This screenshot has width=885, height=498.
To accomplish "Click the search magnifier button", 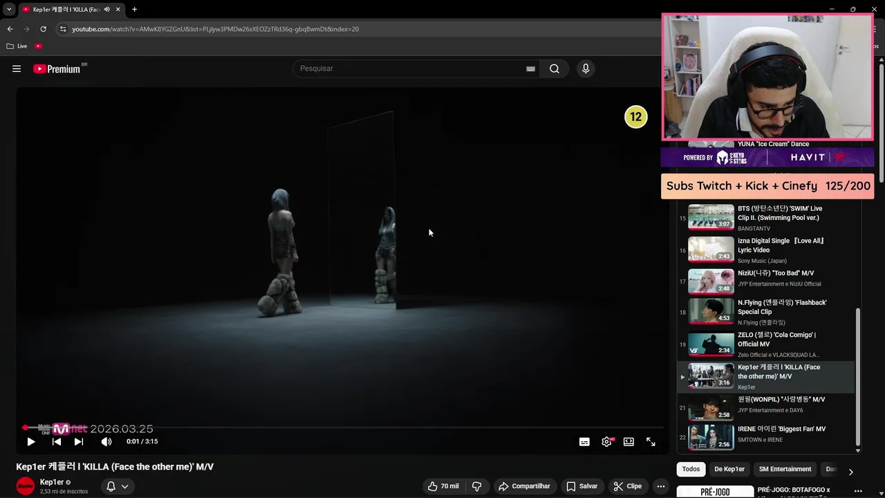I will point(555,68).
